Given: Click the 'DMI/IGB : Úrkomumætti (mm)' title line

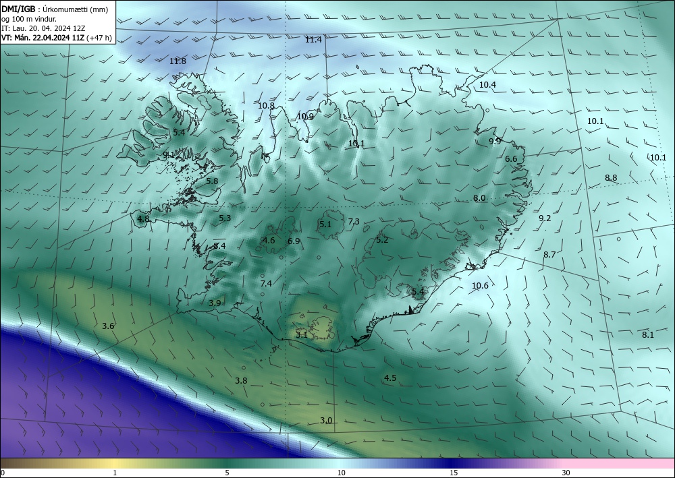Looking at the screenshot, I should [x=55, y=10].
